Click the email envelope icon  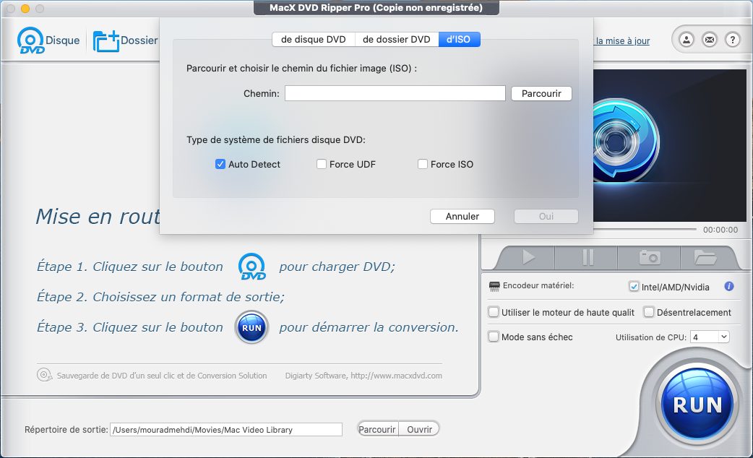click(710, 40)
